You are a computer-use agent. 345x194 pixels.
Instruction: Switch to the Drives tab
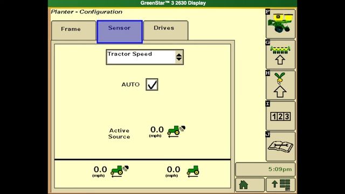pyautogui.click(x=165, y=30)
